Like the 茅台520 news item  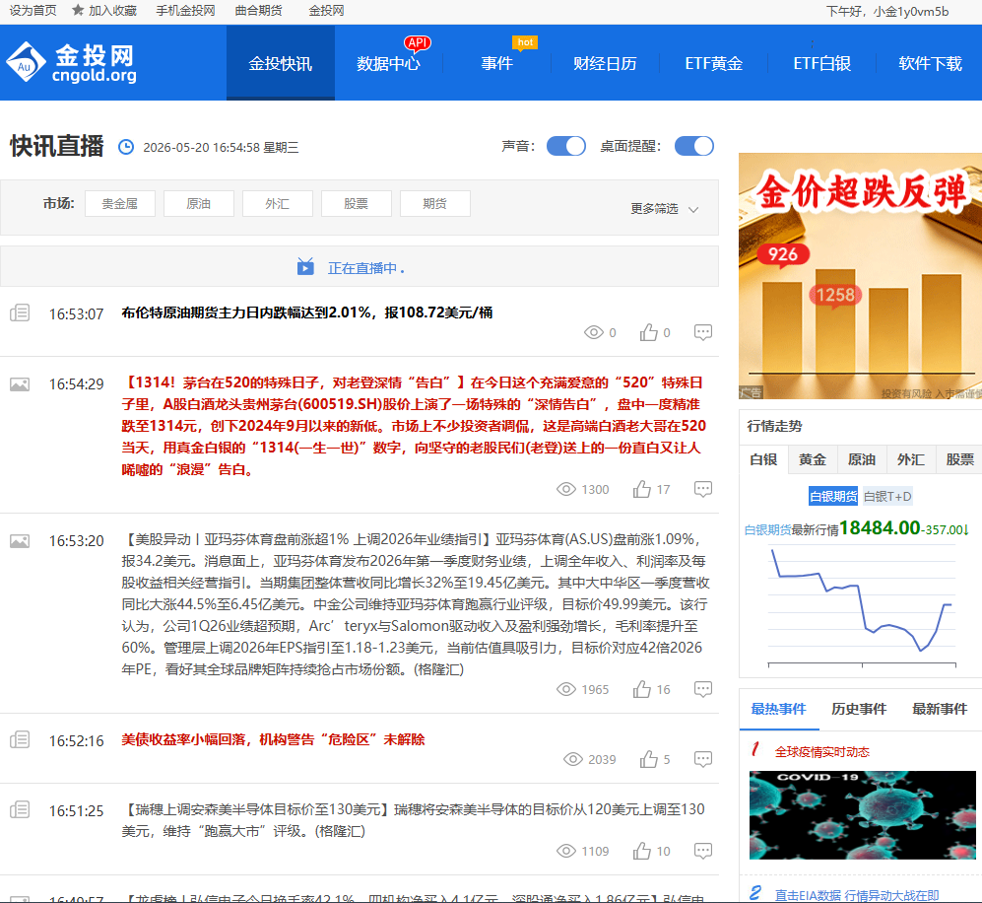point(642,489)
